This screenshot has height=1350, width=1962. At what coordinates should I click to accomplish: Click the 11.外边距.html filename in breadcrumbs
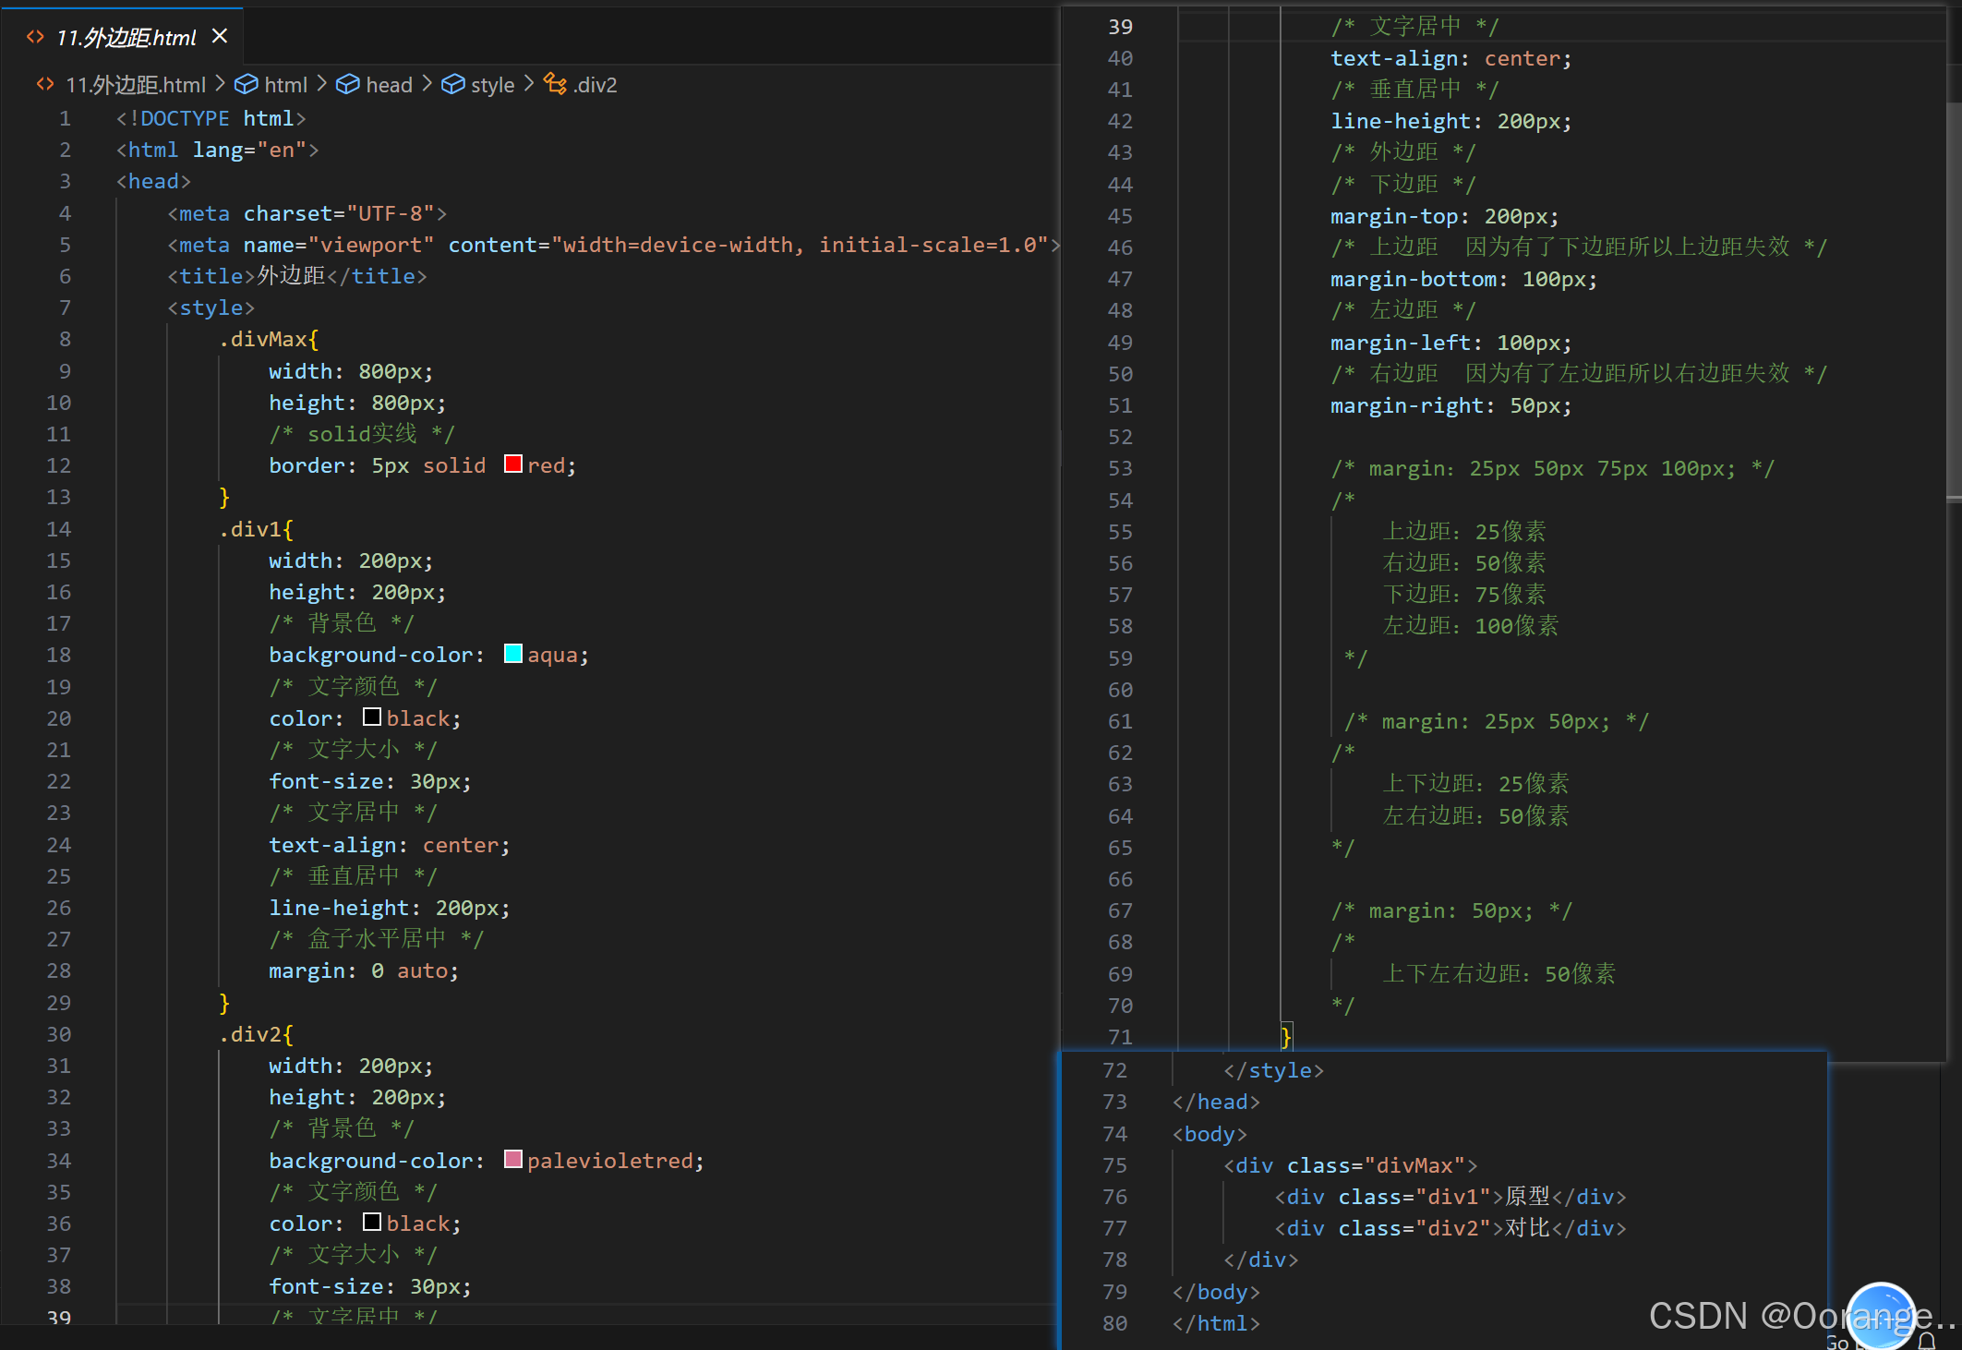click(x=136, y=85)
